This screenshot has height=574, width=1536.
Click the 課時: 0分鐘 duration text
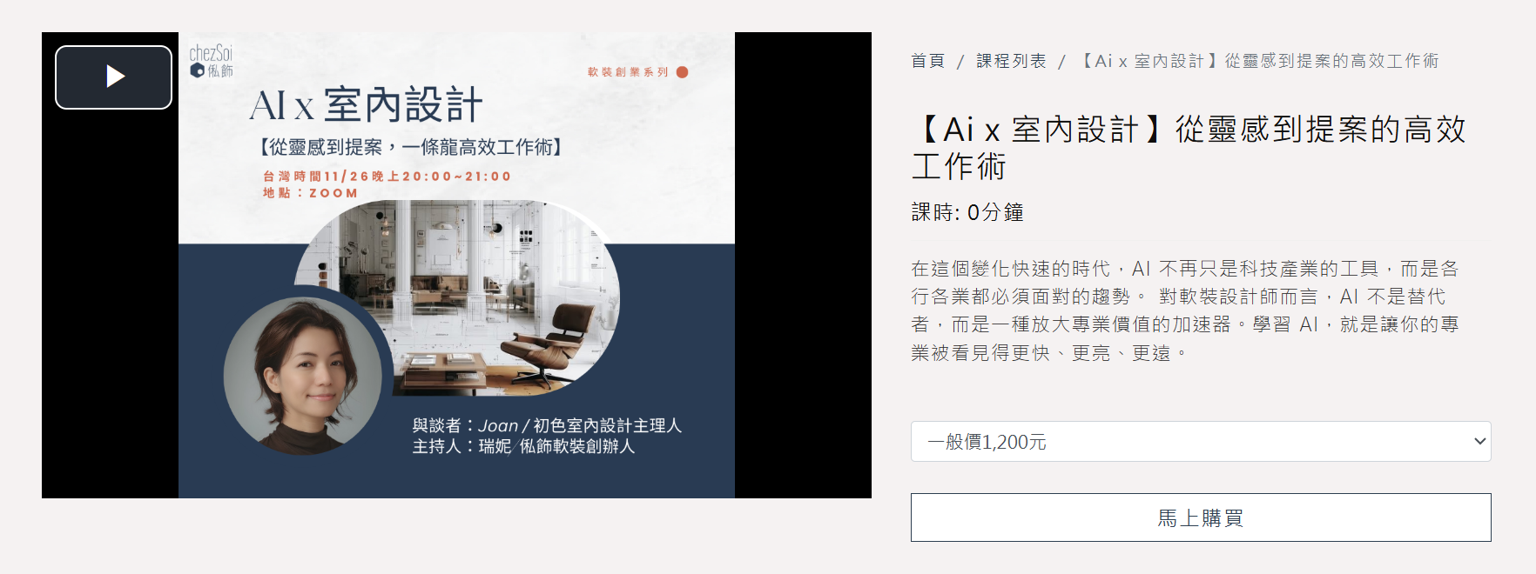point(967,212)
